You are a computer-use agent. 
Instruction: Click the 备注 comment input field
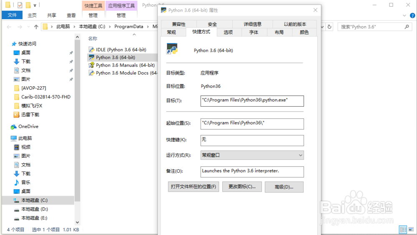pyautogui.click(x=252, y=172)
